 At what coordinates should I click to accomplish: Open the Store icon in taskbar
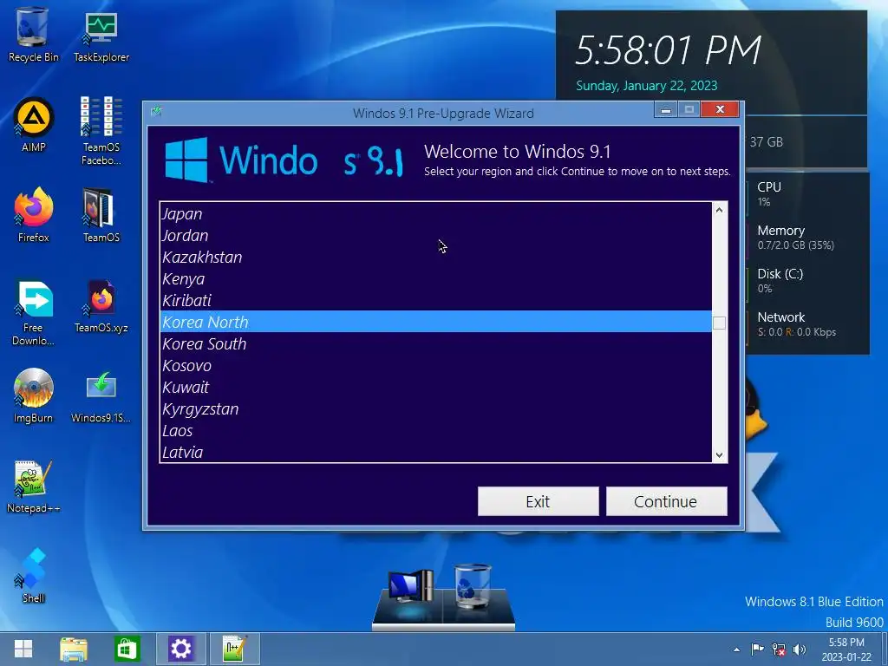[127, 649]
